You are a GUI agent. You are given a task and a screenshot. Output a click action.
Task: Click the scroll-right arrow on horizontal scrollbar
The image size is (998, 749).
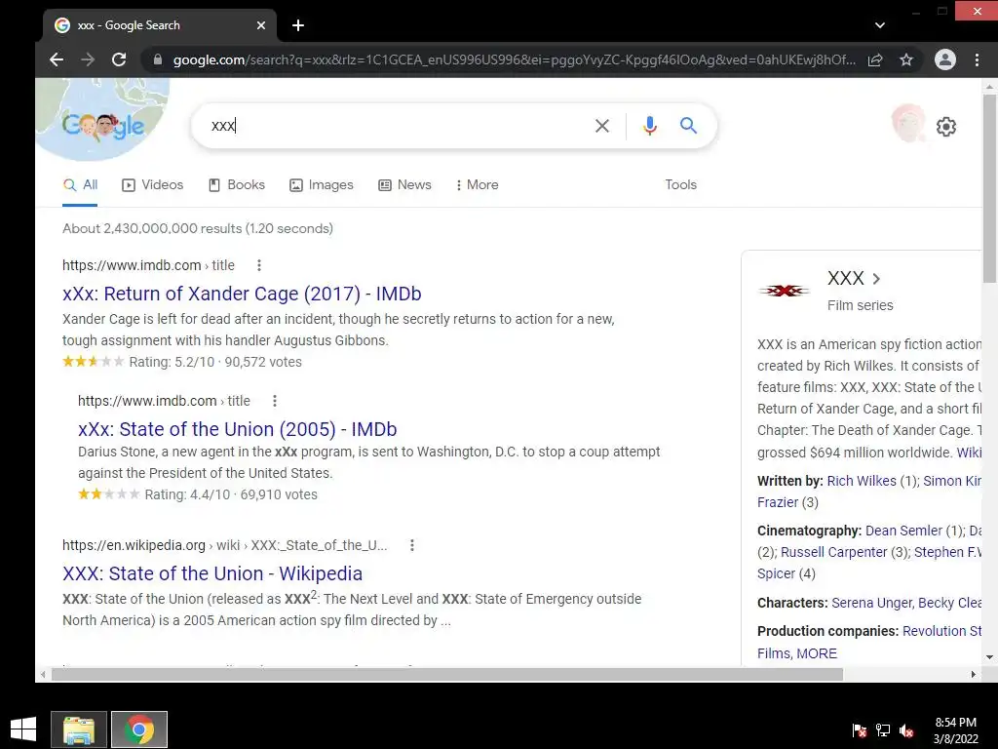click(x=974, y=675)
